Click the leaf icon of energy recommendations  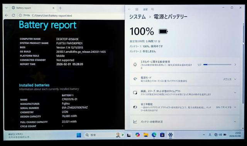[135, 64]
